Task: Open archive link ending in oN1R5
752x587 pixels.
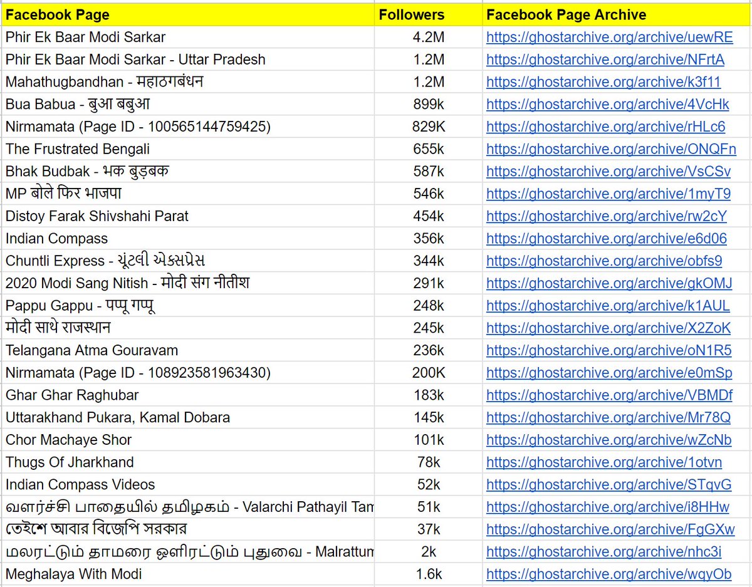Action: (608, 350)
